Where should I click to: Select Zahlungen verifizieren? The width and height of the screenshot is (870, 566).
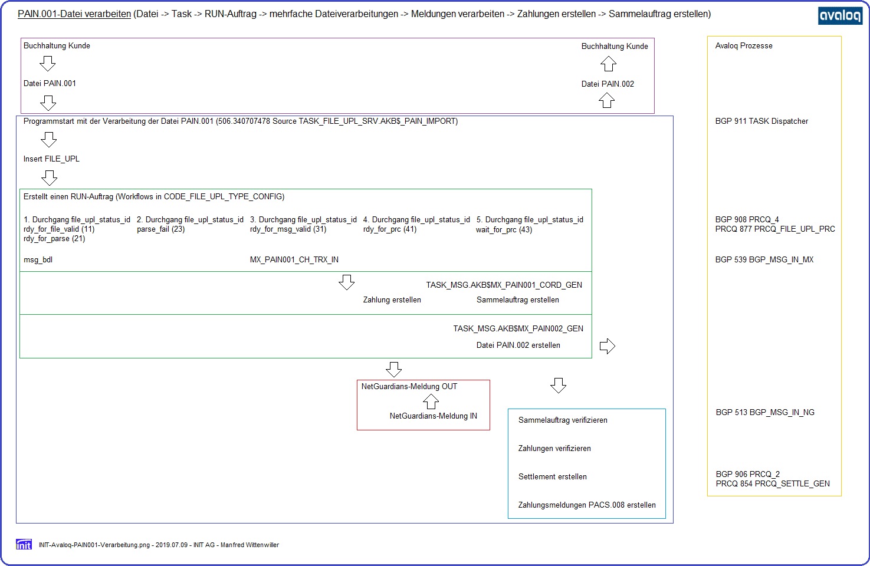554,448
